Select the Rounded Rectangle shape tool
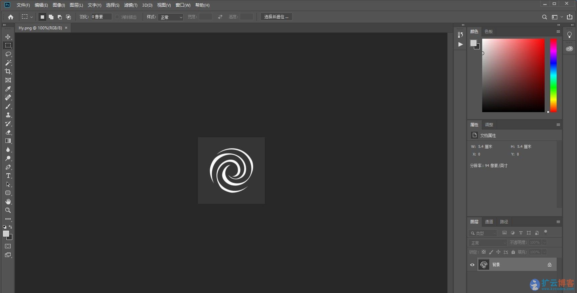The height and width of the screenshot is (293, 577). (x=8, y=193)
